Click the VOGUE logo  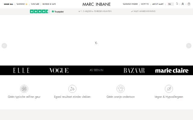[59, 70]
